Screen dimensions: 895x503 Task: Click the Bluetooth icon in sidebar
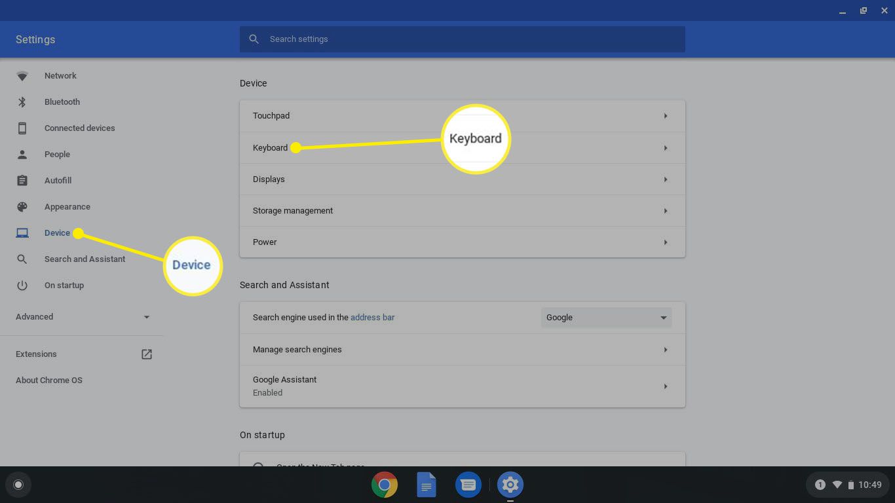point(22,102)
